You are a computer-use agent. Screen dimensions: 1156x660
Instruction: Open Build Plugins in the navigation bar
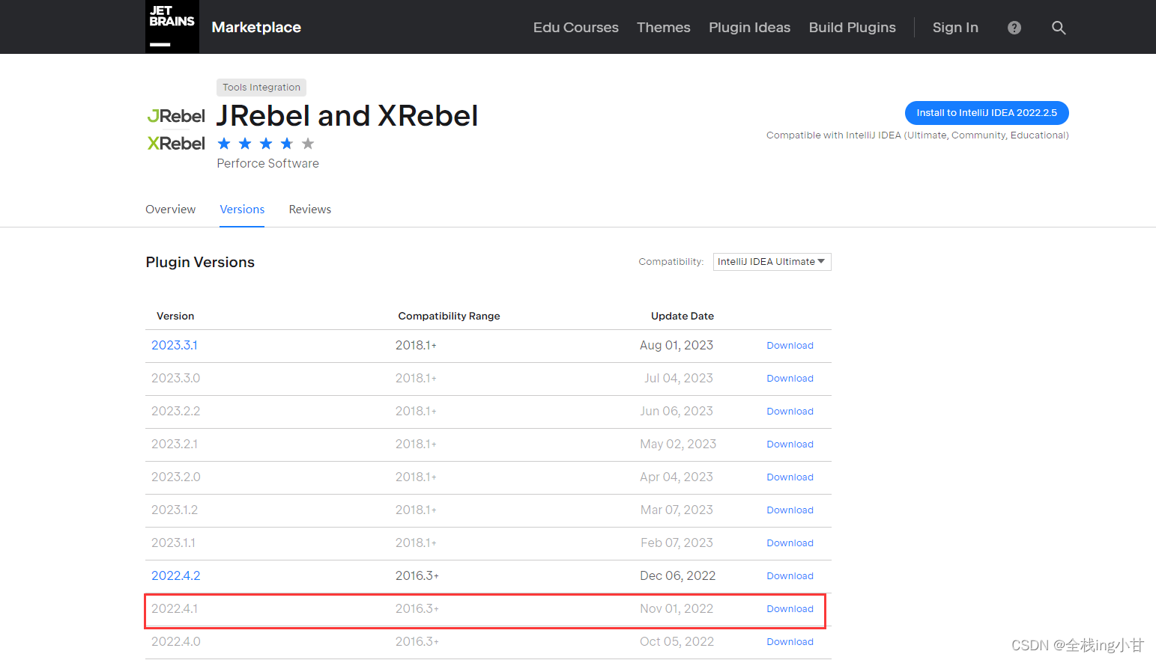click(x=853, y=28)
